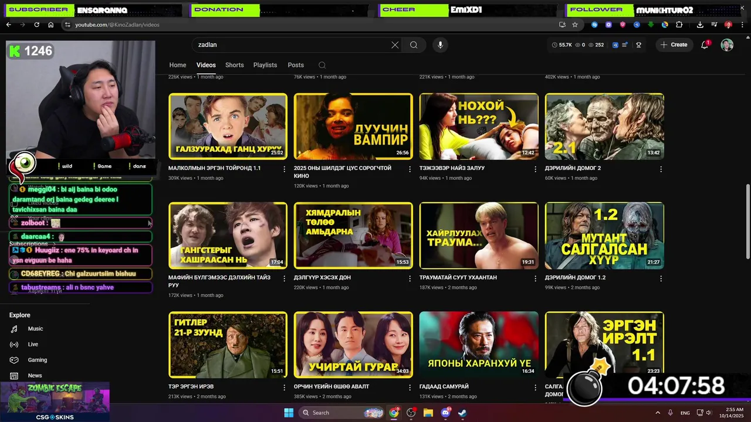Click the page vertical scrollbar thumb
The image size is (751, 422).
[x=747, y=221]
